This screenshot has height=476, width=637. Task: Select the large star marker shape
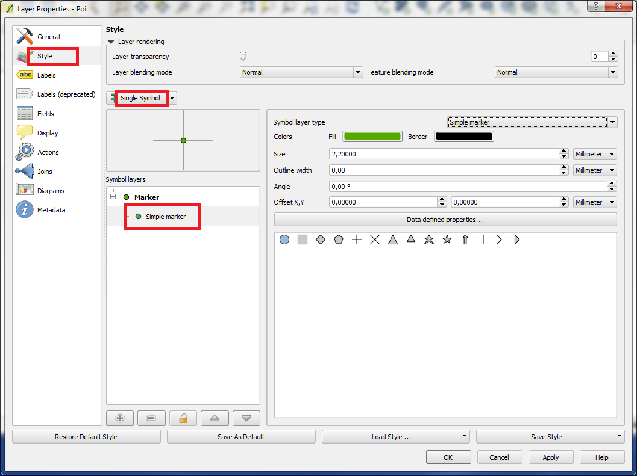[429, 240]
